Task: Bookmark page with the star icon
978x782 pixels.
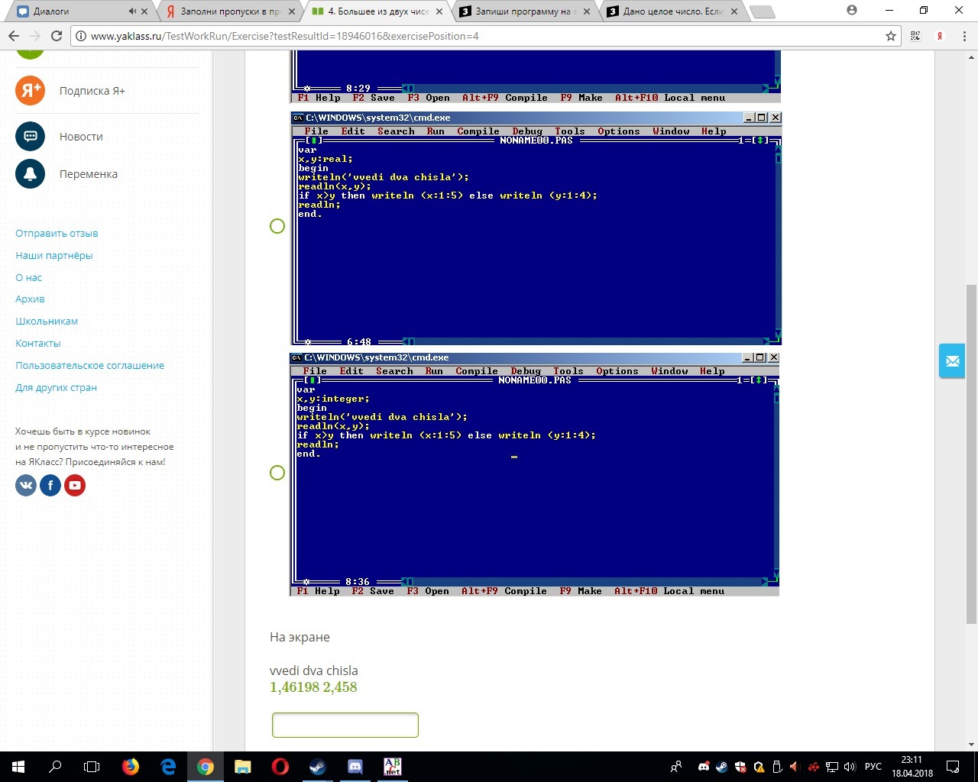Action: point(890,36)
